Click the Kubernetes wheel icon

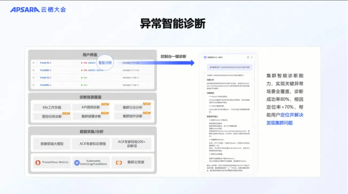click(77, 163)
